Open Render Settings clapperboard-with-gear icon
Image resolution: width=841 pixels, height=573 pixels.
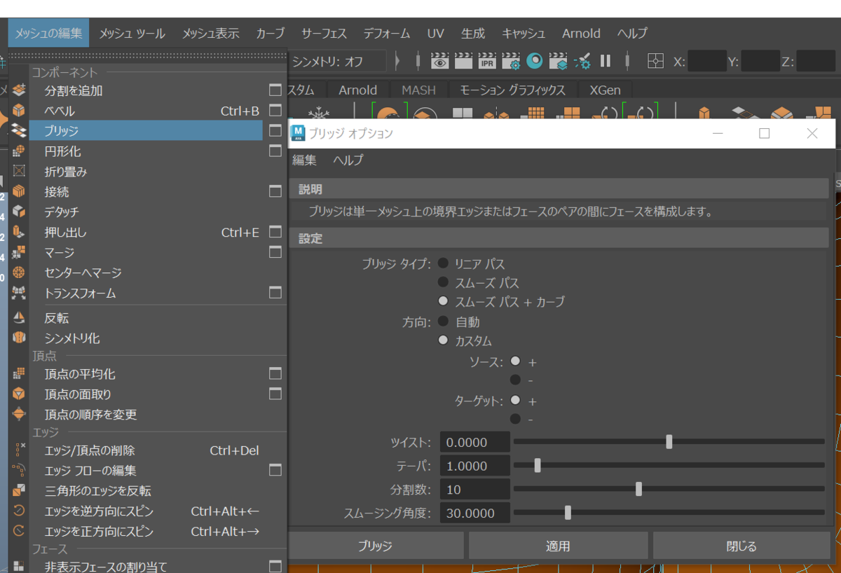coord(511,61)
